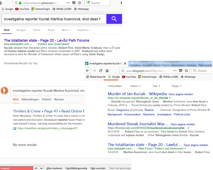The image size is (213, 170).
Task: Bookmark the Yahoo page with star icon
Action: pyautogui.click(x=80, y=3)
